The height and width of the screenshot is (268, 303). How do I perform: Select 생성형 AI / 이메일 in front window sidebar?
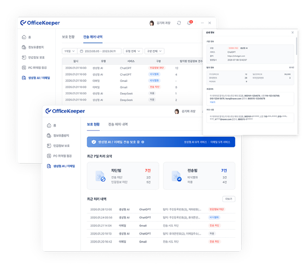[61, 166]
